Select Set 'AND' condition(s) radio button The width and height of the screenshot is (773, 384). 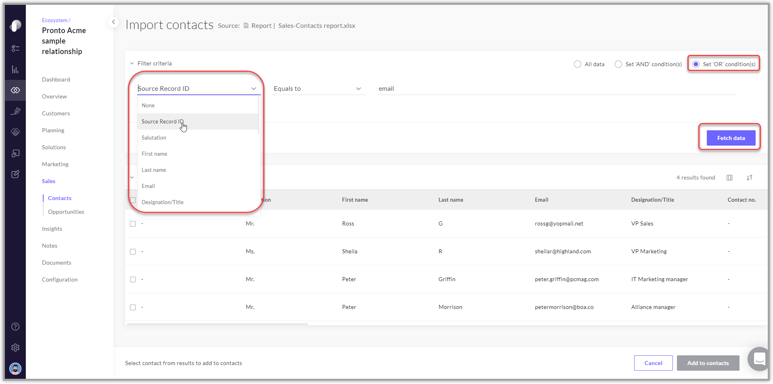[x=618, y=64]
